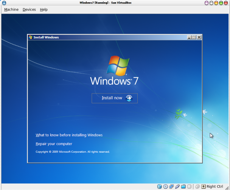Image resolution: width=230 pixels, height=190 pixels.
Task: Click the shared folders status icon
Action: [183, 187]
